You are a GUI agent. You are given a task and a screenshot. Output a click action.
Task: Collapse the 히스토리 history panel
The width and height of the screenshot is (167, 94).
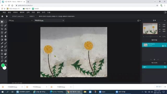click(x=165, y=63)
